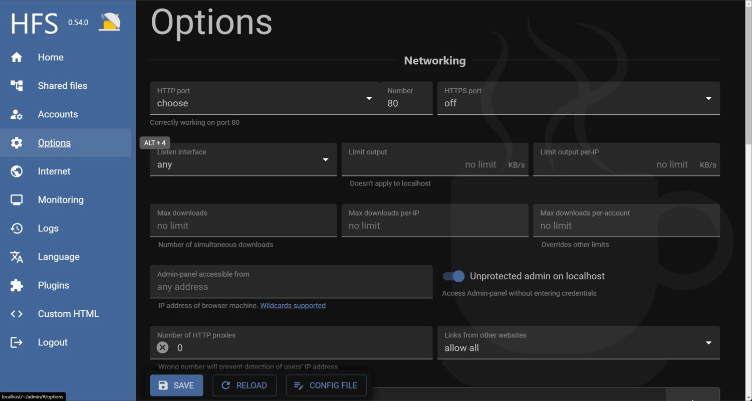This screenshot has height=401, width=752.
Task: Click the 0.54.0 version text
Action: [x=78, y=23]
